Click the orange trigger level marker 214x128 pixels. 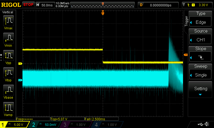pos(185,55)
